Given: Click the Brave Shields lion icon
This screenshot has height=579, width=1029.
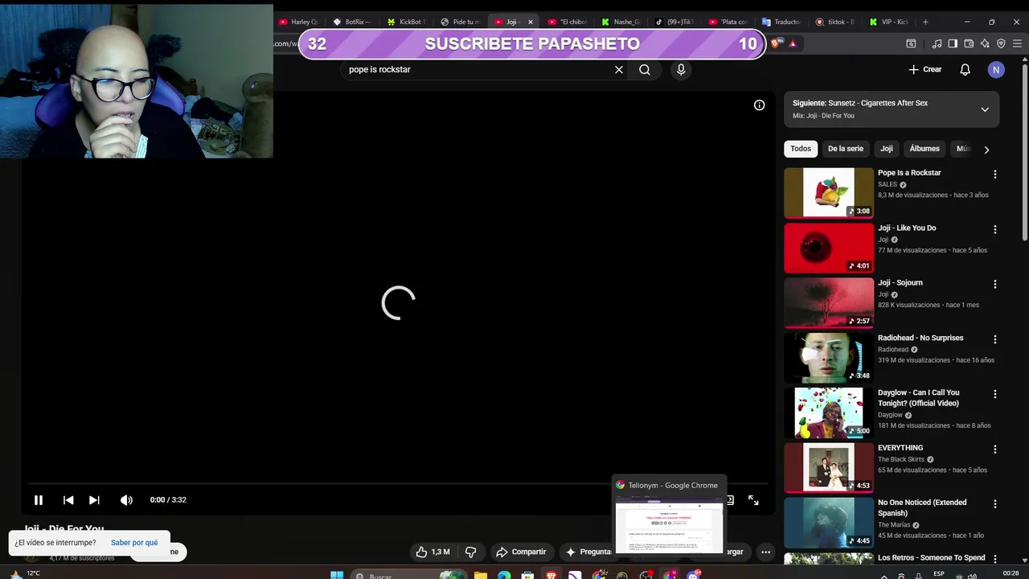Looking at the screenshot, I should (x=777, y=44).
